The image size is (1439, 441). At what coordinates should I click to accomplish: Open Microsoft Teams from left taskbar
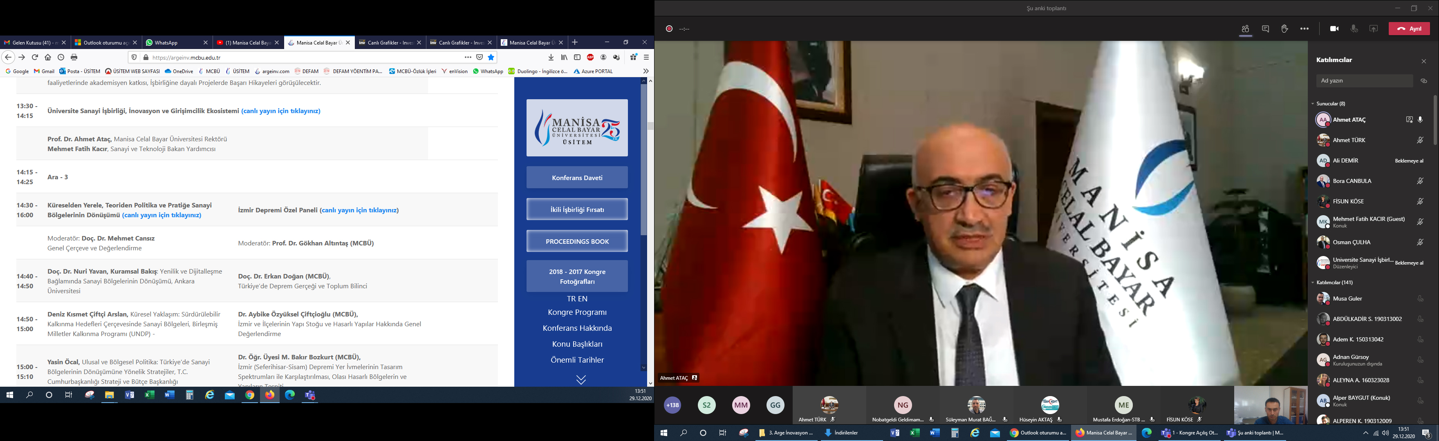[x=310, y=395]
